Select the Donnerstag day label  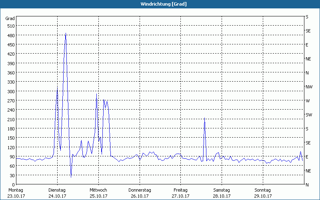click(140, 190)
